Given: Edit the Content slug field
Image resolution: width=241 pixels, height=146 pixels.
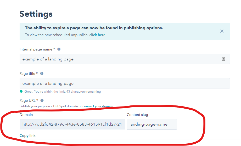Looking at the screenshot, I should pos(152,124).
